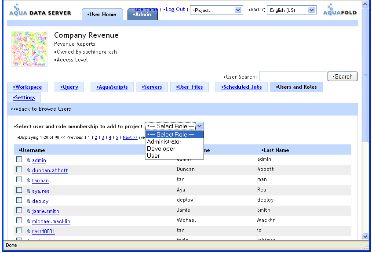Collapse the Select Role combo box
372x253 pixels.
coord(174,126)
